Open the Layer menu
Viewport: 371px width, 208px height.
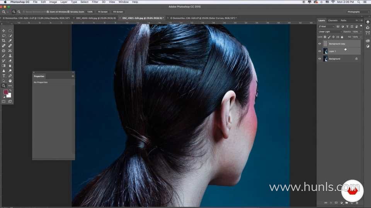64,2
